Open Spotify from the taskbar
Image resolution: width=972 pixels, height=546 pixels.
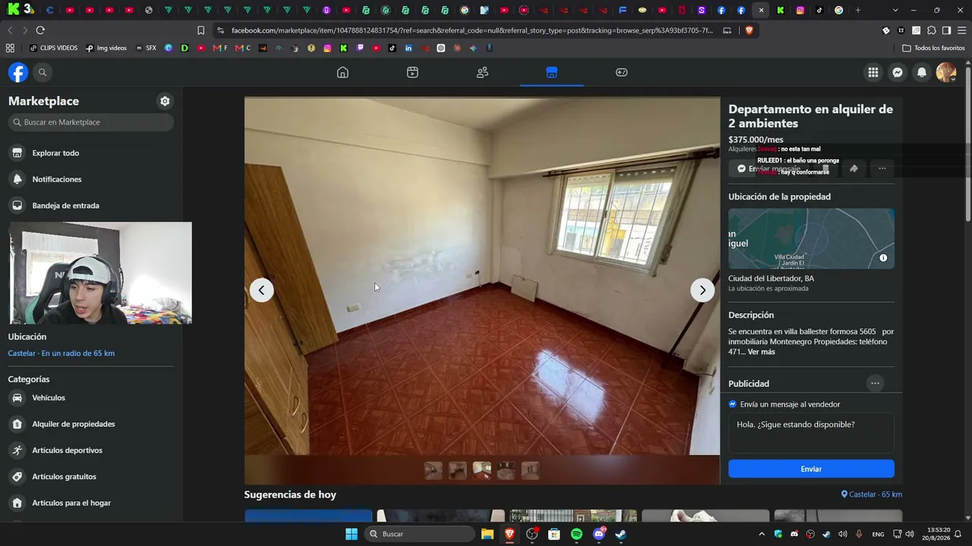pos(576,534)
